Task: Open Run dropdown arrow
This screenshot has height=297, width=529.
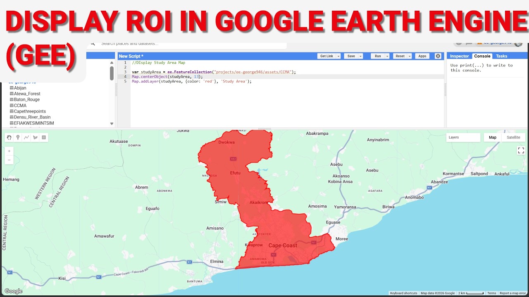Action: [387, 56]
